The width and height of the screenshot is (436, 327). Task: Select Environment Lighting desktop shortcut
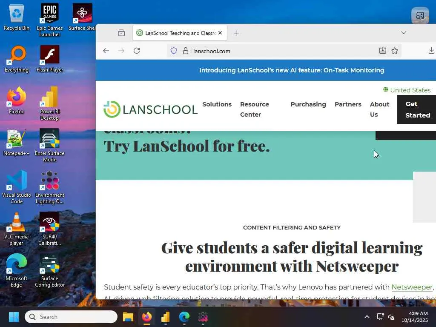point(49,187)
